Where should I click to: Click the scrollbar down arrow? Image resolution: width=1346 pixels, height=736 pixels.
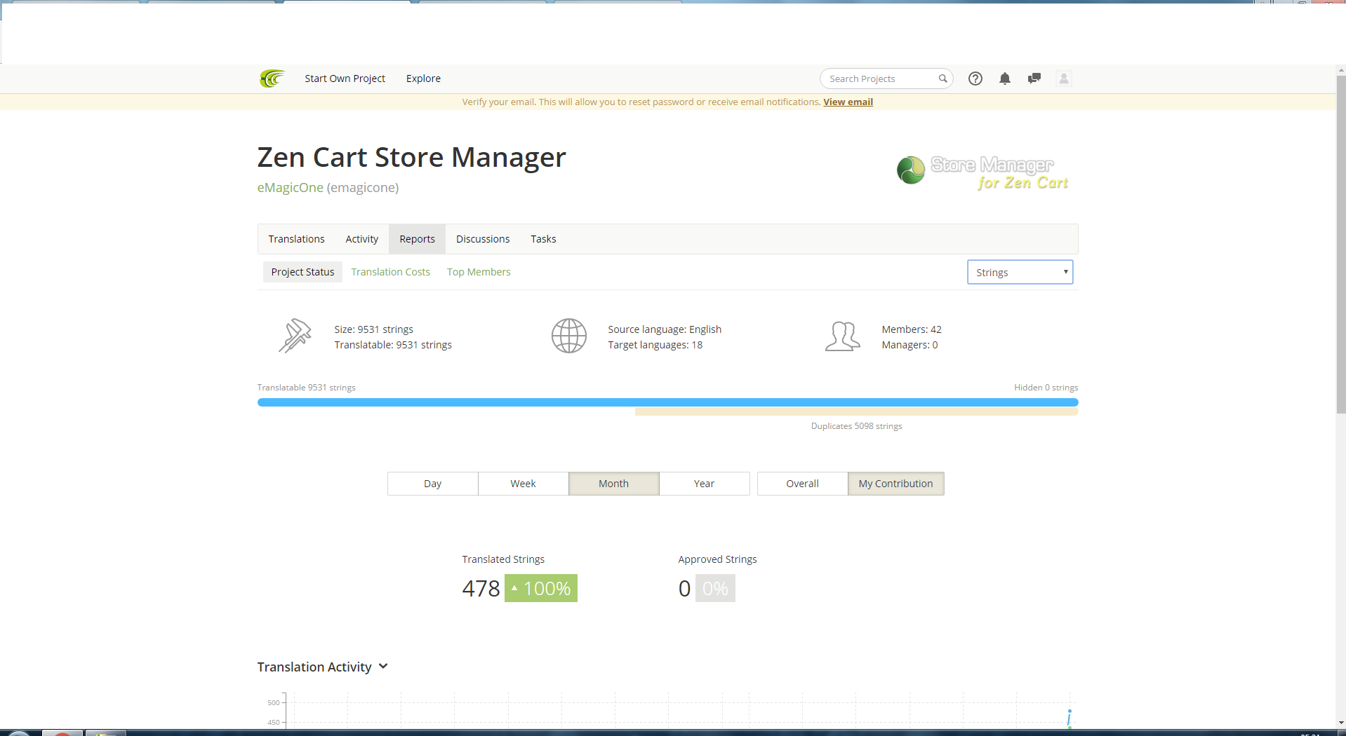click(1341, 723)
